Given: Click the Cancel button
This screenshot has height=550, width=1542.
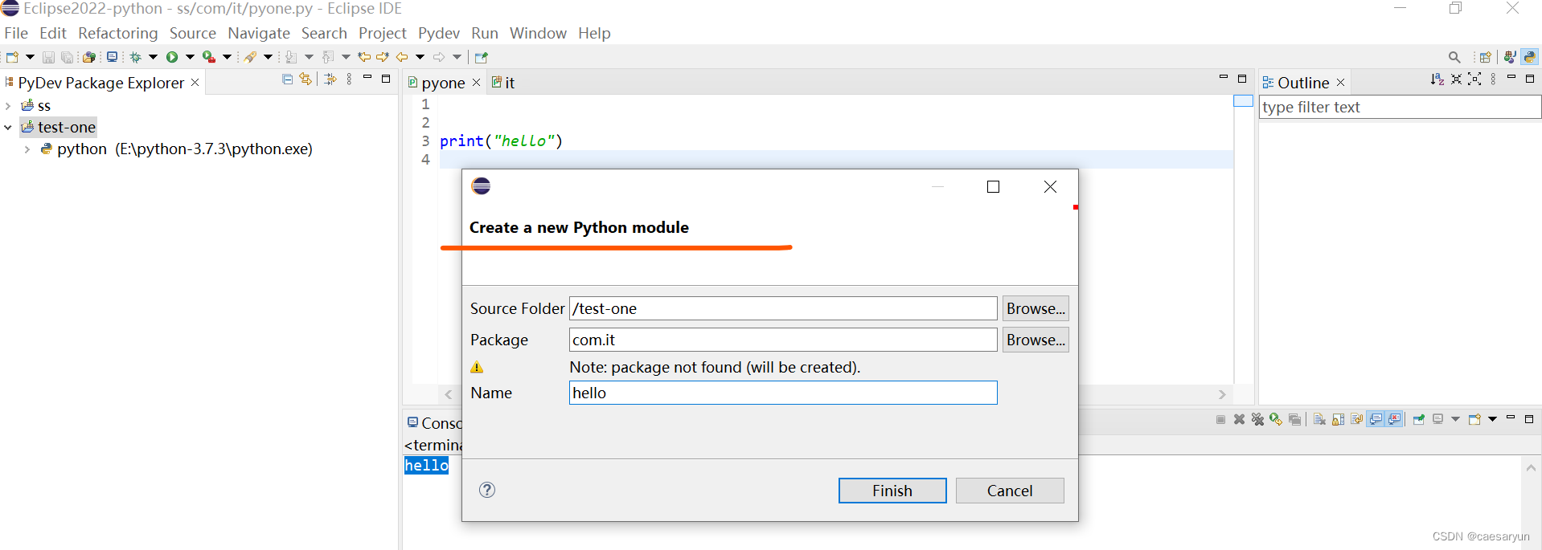Looking at the screenshot, I should (x=1010, y=491).
